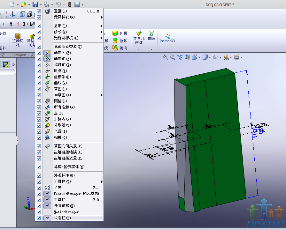Click the Dome (圆顶) feature icon
The width and height of the screenshot is (286, 230).
tap(115, 41)
